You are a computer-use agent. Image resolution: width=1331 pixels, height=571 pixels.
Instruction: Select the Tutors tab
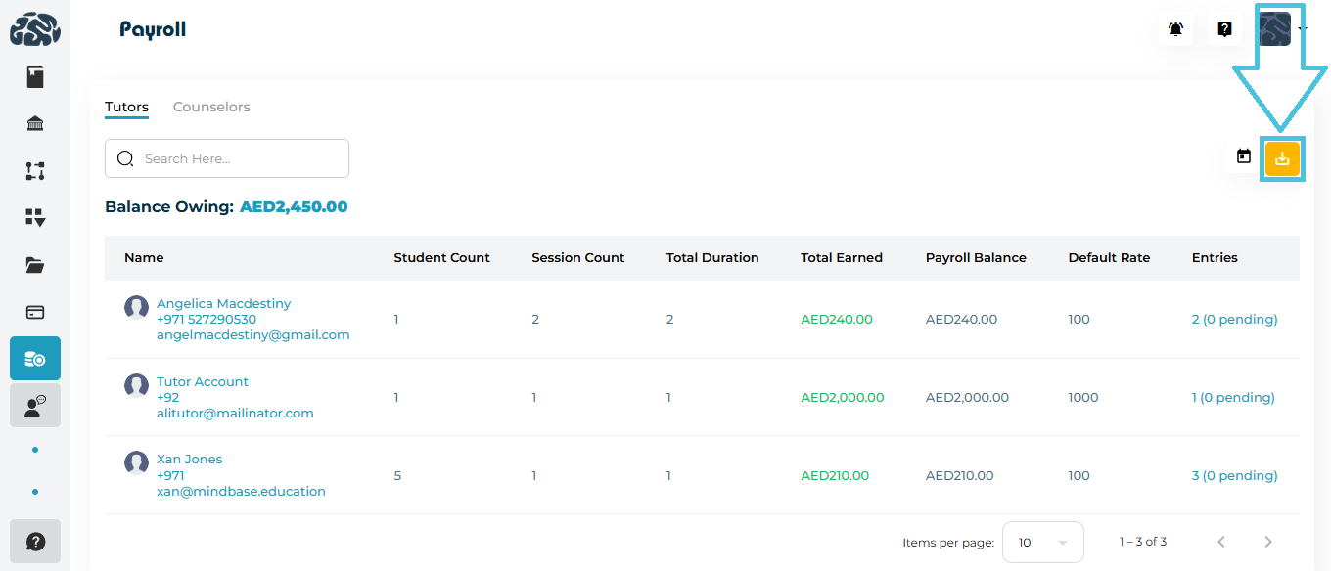click(x=126, y=107)
